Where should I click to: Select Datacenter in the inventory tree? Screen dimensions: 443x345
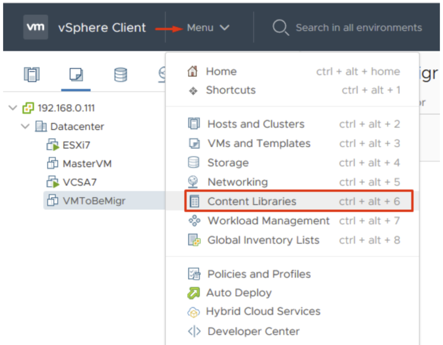pos(77,127)
